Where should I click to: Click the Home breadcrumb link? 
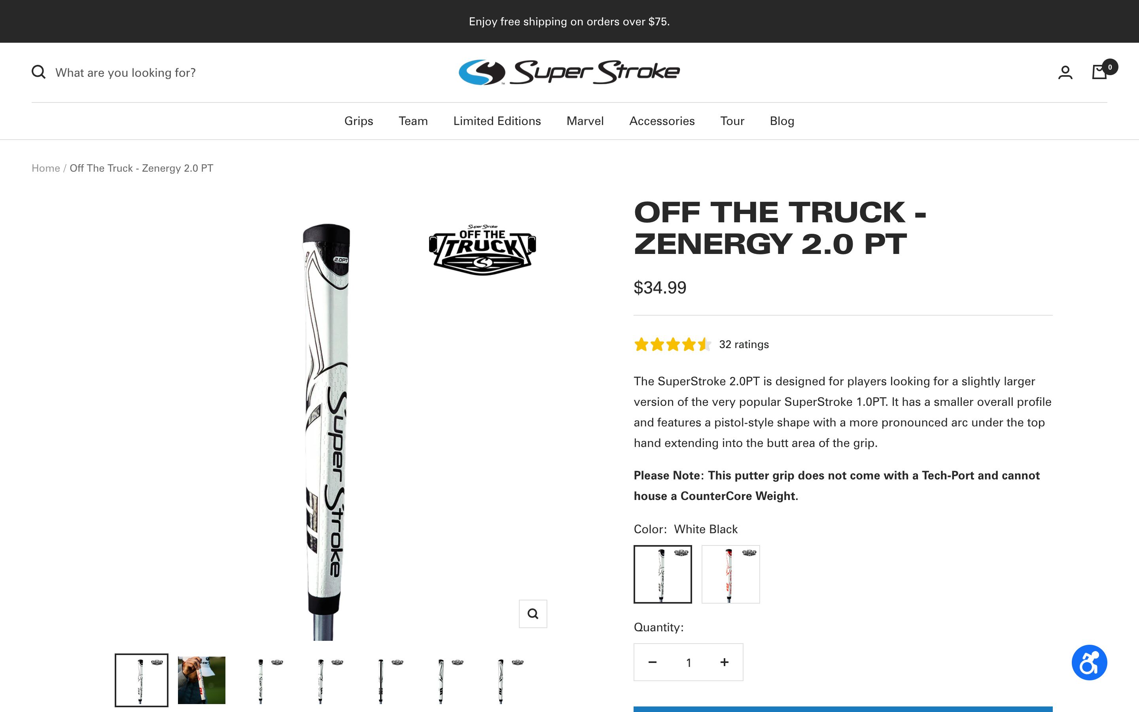(45, 168)
